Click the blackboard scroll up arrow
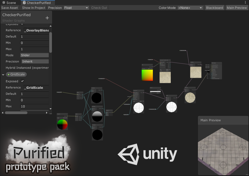This screenshot has width=249, height=176. [x=51, y=26]
